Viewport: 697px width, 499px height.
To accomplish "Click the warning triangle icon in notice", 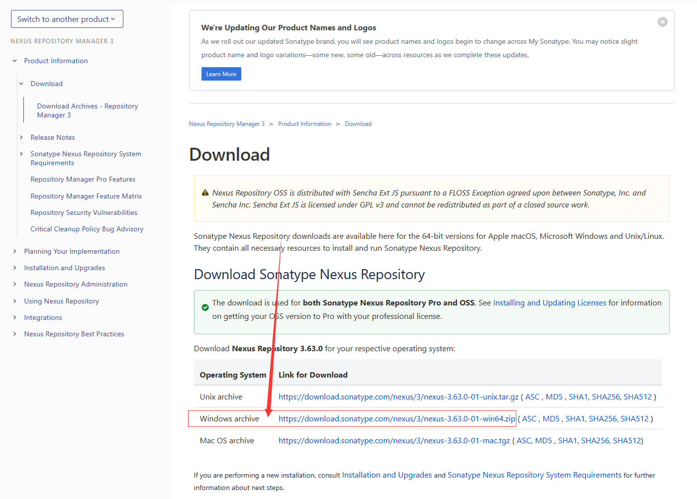I will click(205, 193).
